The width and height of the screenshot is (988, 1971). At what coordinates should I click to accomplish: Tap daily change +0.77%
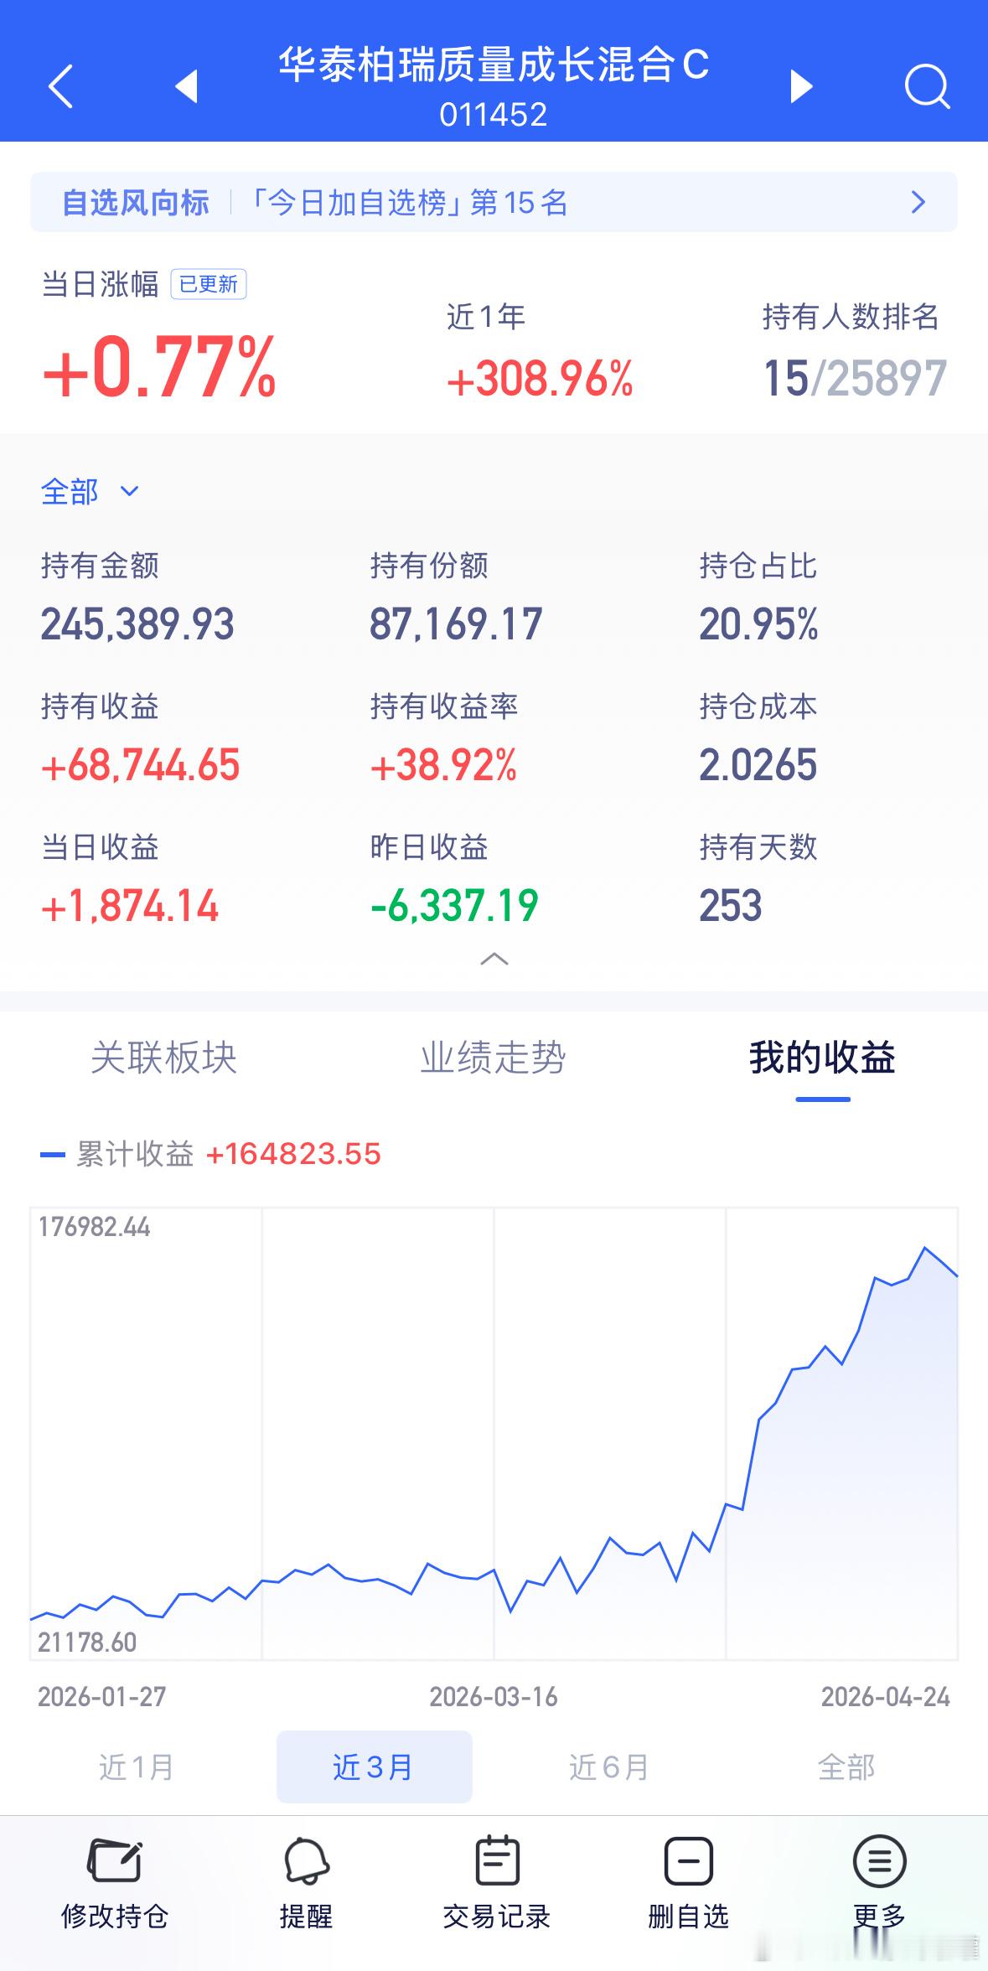point(159,367)
